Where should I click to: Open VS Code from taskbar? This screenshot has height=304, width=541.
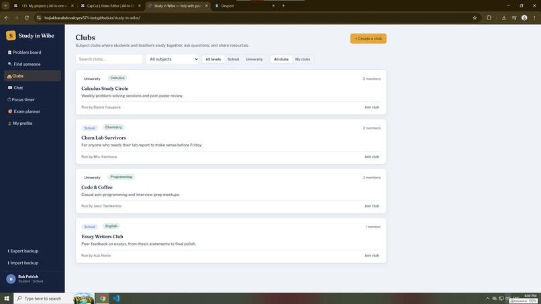click(x=116, y=299)
